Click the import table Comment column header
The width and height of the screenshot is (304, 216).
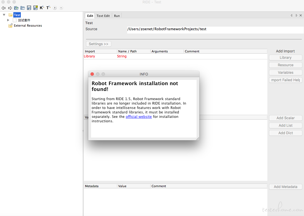click(x=225, y=51)
